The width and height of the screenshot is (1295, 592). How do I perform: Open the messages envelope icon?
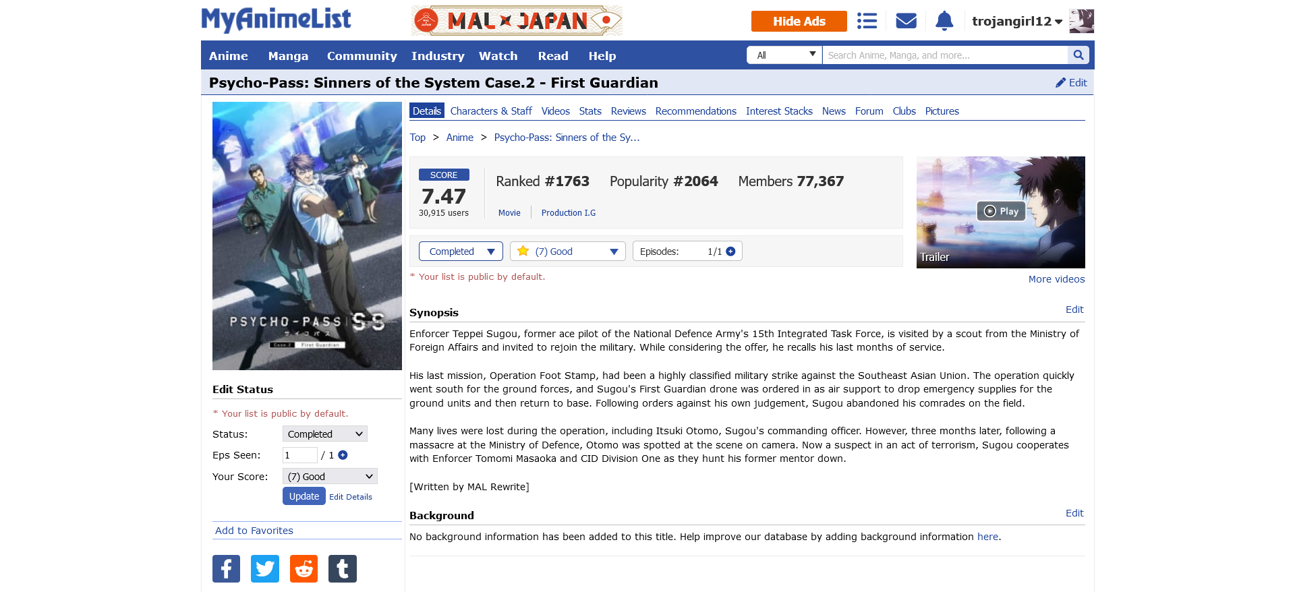[x=906, y=21]
